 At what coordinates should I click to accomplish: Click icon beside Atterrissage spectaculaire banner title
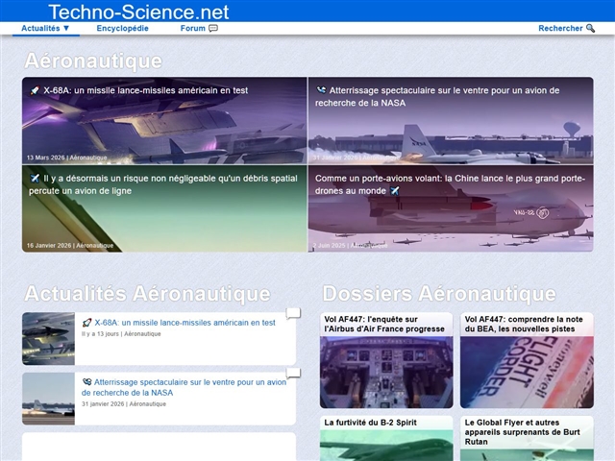click(x=321, y=90)
